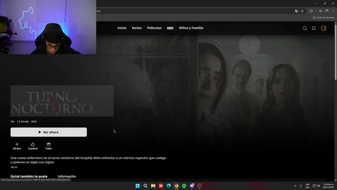
Task: Click the 1 h 50 min duration
Action: tap(23, 122)
